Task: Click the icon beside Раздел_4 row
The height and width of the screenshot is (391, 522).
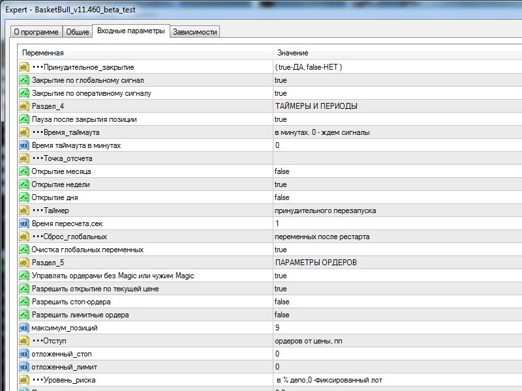Action: click(x=24, y=106)
